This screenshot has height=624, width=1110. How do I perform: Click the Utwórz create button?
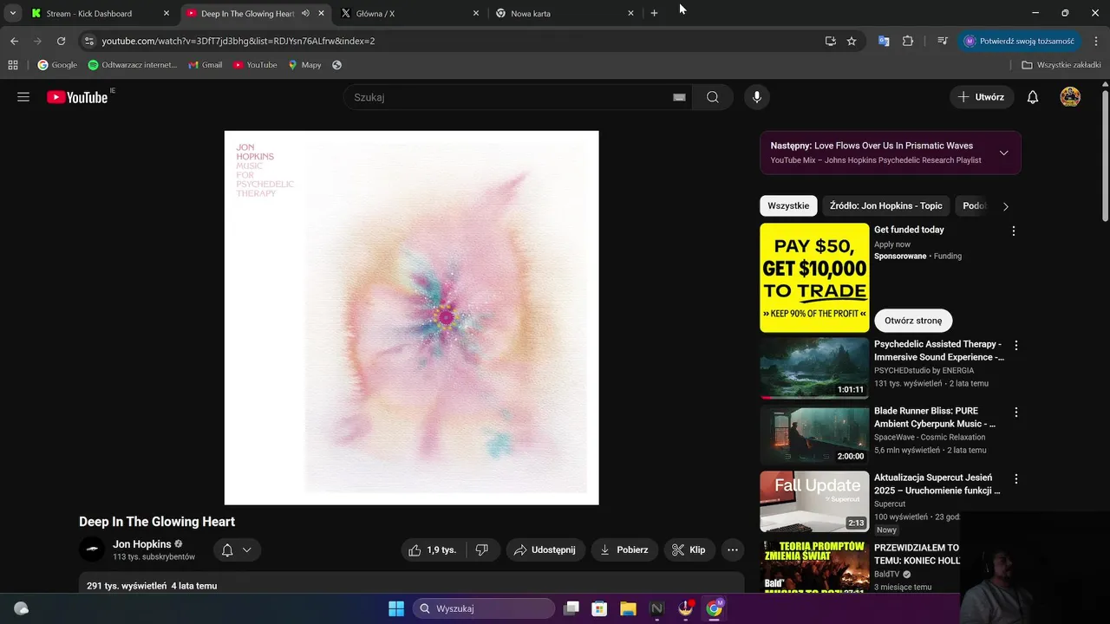coord(982,97)
